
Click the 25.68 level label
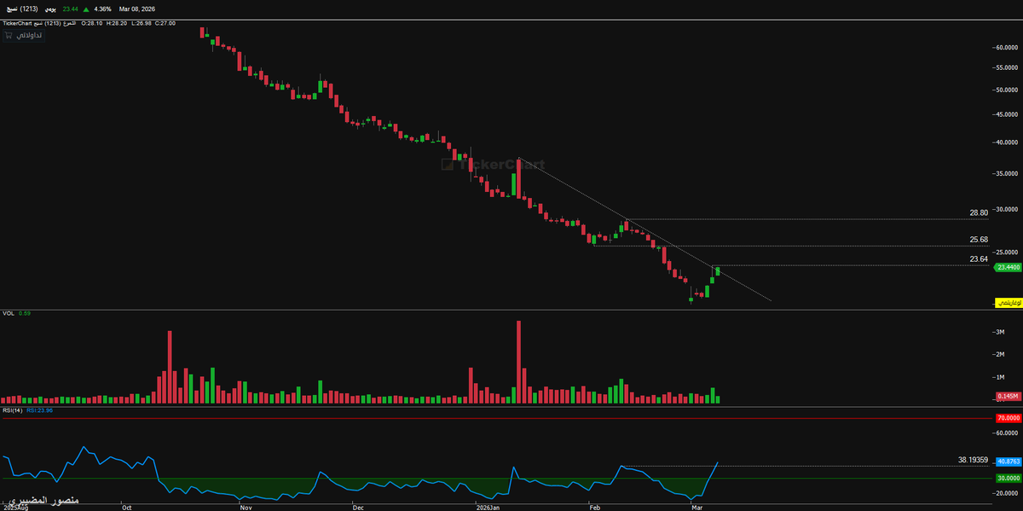click(979, 240)
